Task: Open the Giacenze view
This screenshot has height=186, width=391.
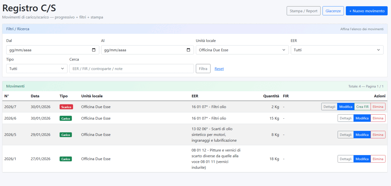Action: coord(333,11)
